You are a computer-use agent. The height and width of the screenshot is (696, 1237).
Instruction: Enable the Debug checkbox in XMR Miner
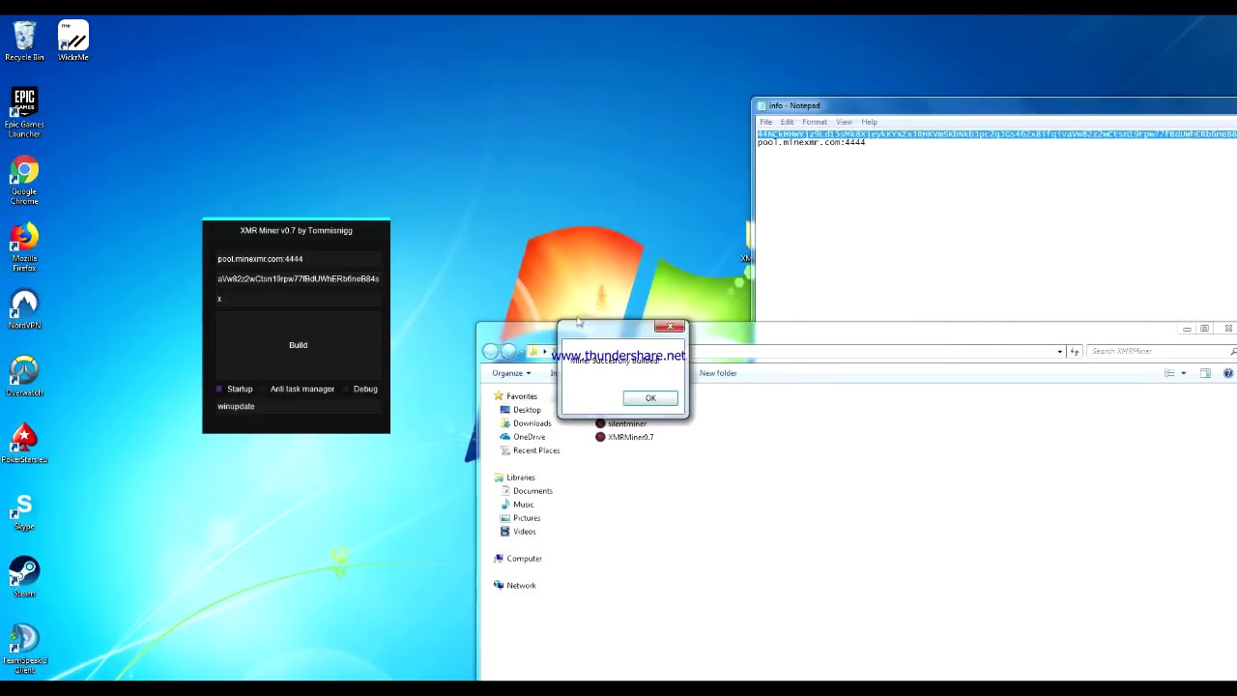coord(346,389)
